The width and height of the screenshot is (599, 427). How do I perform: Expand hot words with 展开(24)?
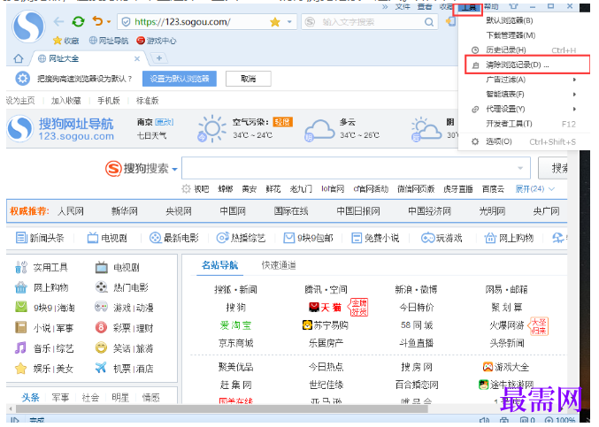534,189
